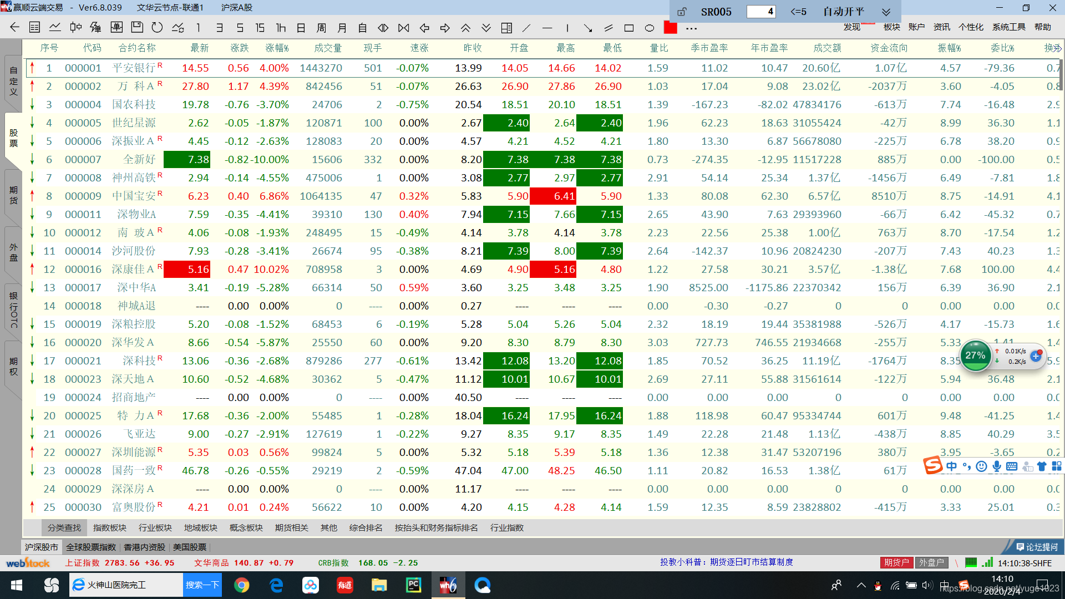Expand the quick-order bar double chevron
1065x599 pixels.
click(x=886, y=12)
